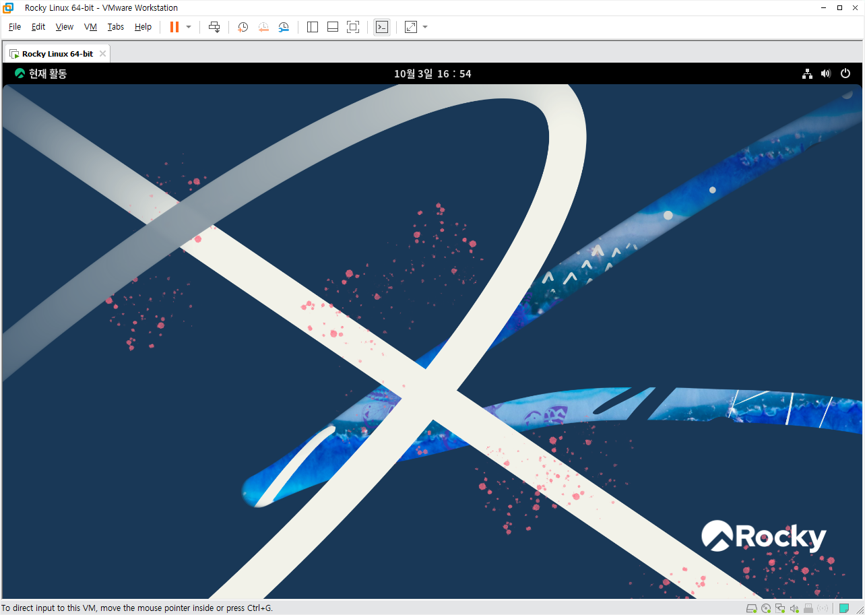Click the sound card status icon
The height and width of the screenshot is (615, 865).
click(x=794, y=608)
